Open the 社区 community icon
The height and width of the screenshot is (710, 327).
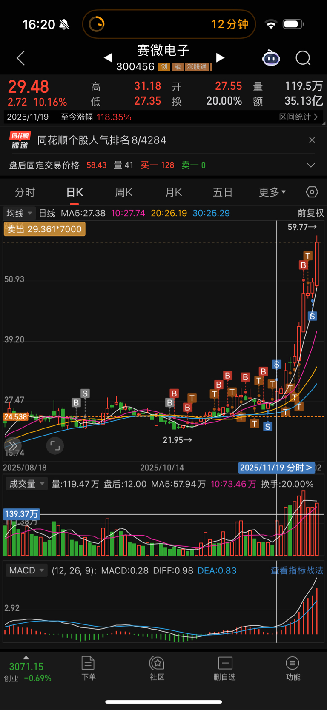point(157,668)
